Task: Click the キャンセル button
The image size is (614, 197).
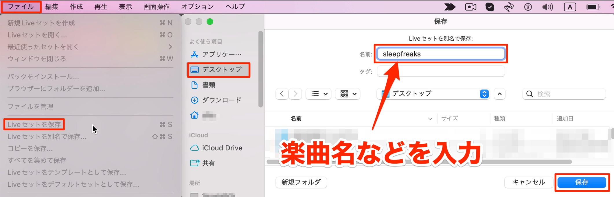Action: tap(529, 182)
